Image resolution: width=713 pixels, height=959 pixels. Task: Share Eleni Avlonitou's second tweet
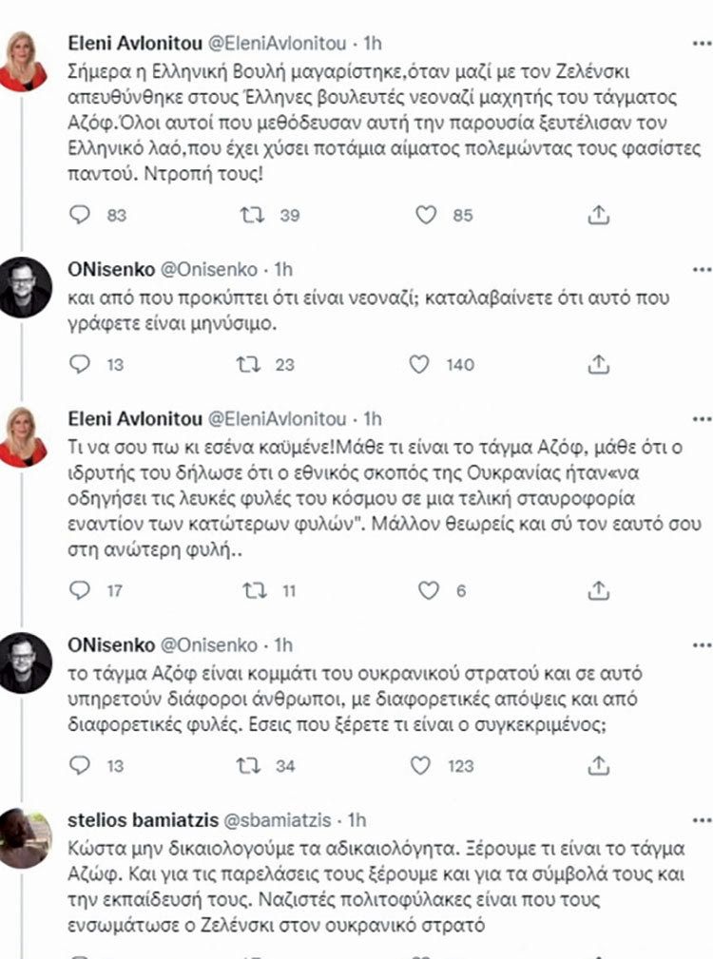pos(599,590)
